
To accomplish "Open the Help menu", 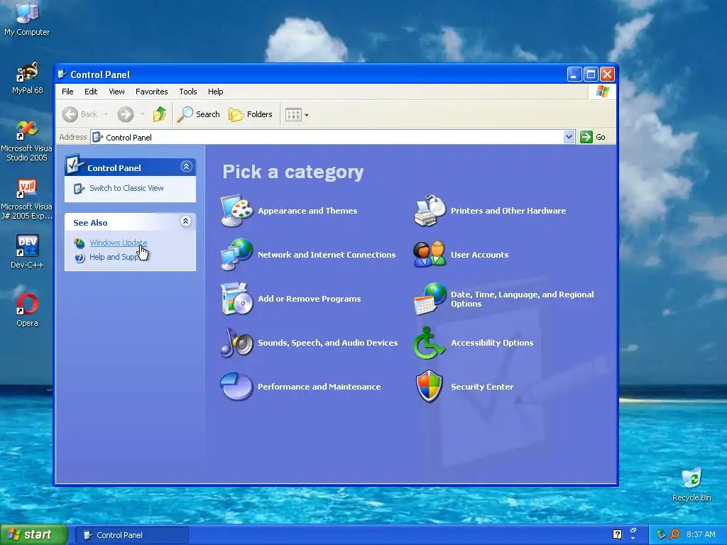I will point(215,92).
